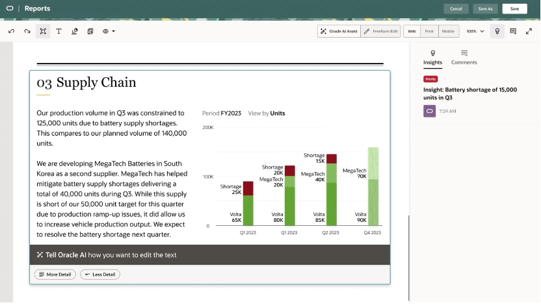The height and width of the screenshot is (305, 541).
Task: Open Oracle AI Assist
Action: (x=339, y=31)
